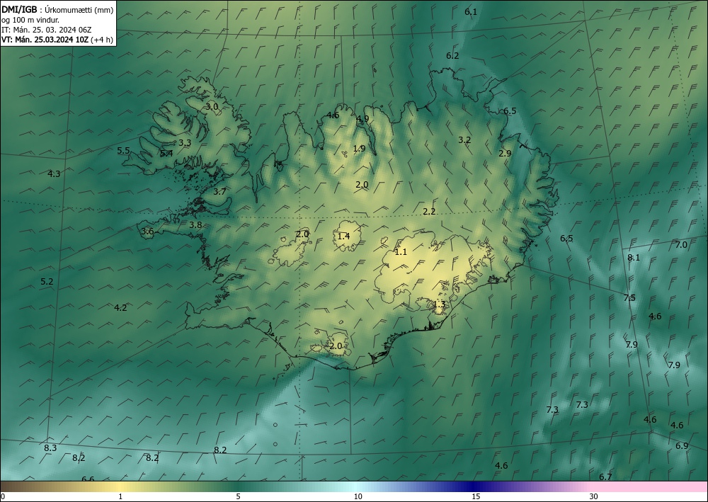708x502 pixels.
Task: Click the 1.9 value on the map
Action: [359, 149]
